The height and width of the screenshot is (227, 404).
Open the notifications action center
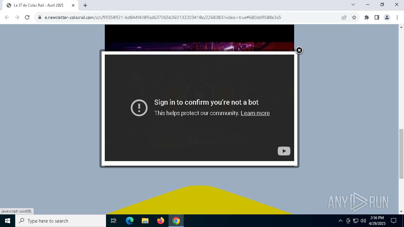tap(394, 221)
